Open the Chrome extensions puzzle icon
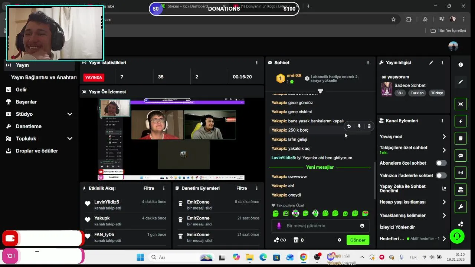475x267 pixels. click(409, 19)
